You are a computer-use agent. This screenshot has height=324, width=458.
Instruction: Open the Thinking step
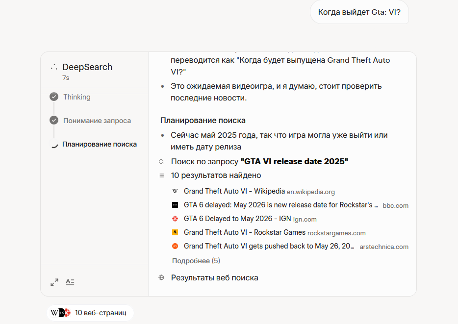click(x=77, y=97)
